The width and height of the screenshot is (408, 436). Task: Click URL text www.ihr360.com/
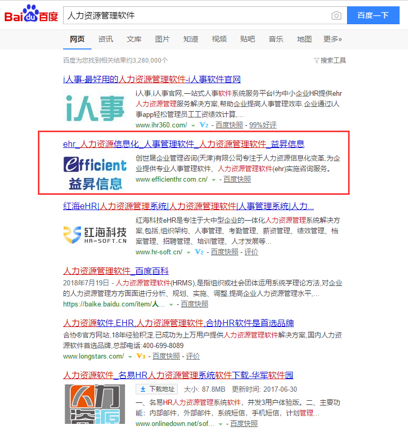click(161, 125)
